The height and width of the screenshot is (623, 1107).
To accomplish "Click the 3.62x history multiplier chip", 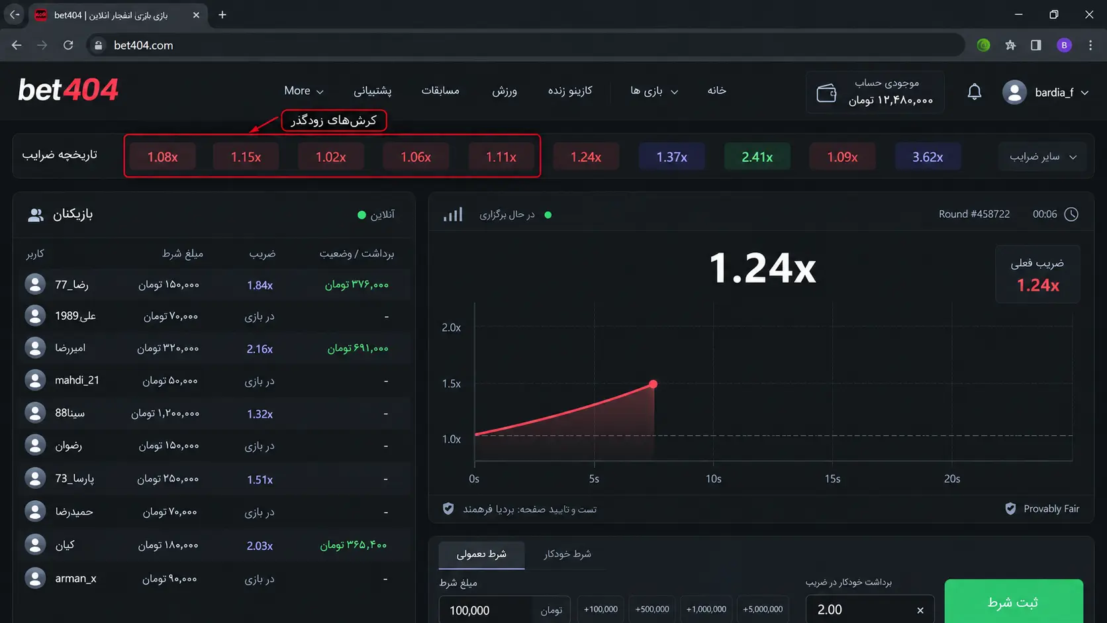I will 928,157.
